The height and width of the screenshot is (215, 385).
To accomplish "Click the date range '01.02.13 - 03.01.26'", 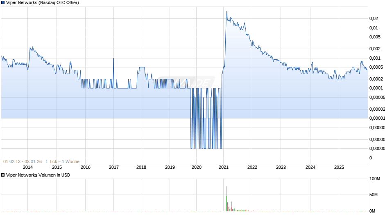I will 23,161.
